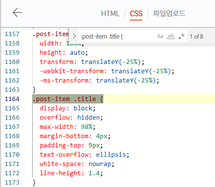Click 'text-overflow: ellipsis;' declaration
Viewport: 215px width, 187px height.
(84, 155)
